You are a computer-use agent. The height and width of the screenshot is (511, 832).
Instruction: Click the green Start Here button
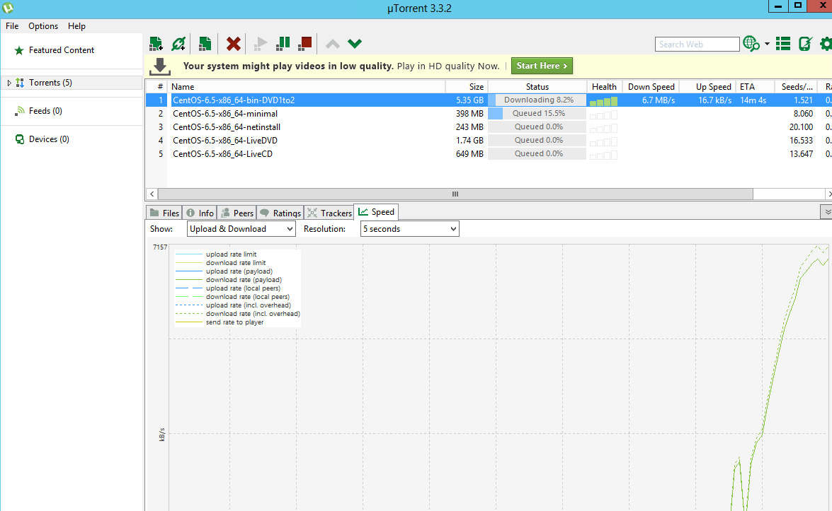tap(542, 66)
